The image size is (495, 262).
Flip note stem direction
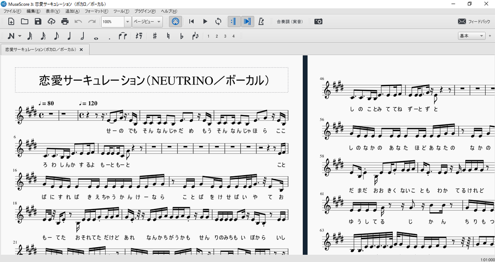pyautogui.click(x=195, y=36)
